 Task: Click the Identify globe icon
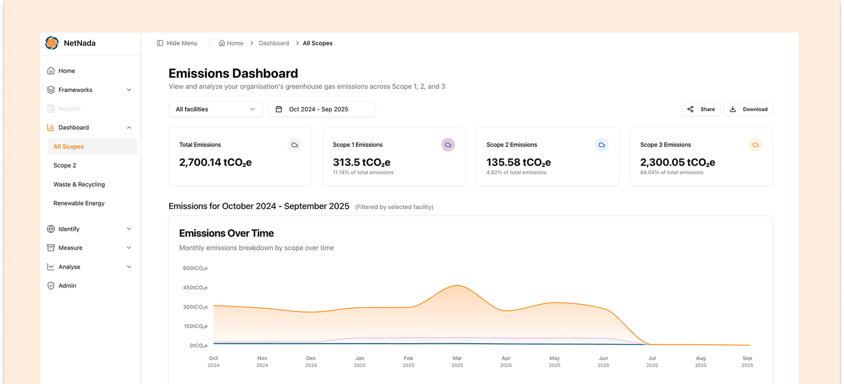pyautogui.click(x=51, y=229)
